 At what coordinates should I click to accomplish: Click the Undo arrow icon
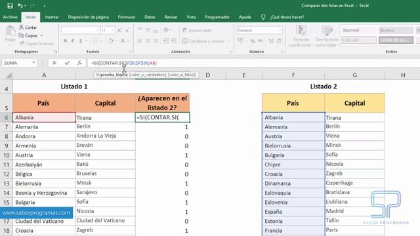coord(20,6)
